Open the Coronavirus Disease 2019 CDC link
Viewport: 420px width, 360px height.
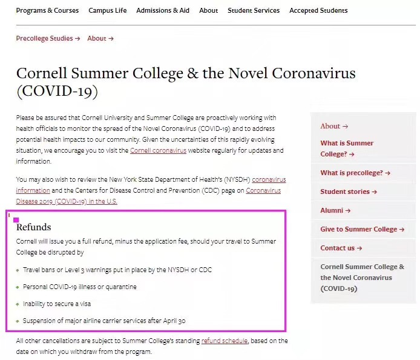(263, 190)
